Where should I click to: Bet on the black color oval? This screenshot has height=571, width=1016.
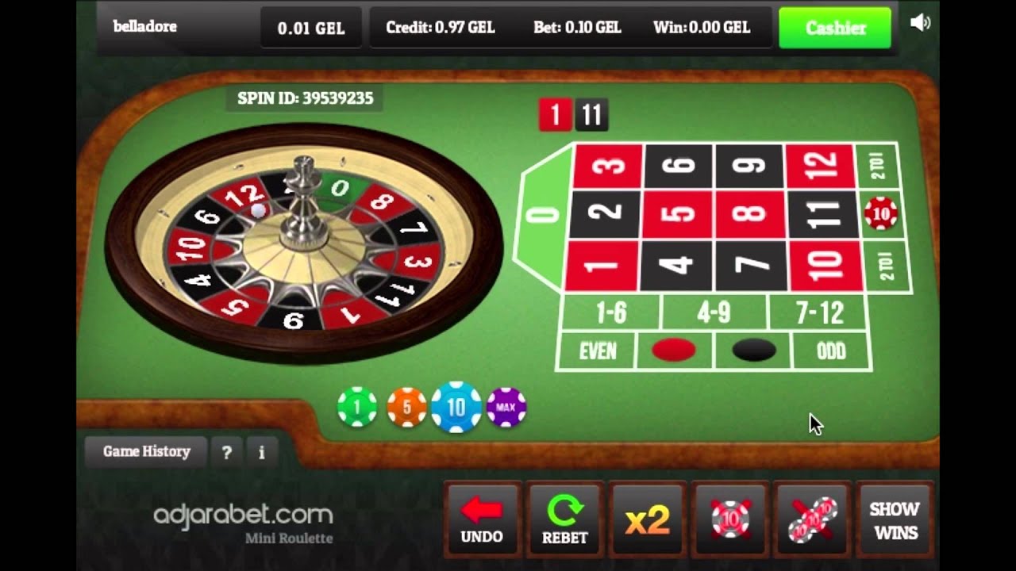pos(753,351)
